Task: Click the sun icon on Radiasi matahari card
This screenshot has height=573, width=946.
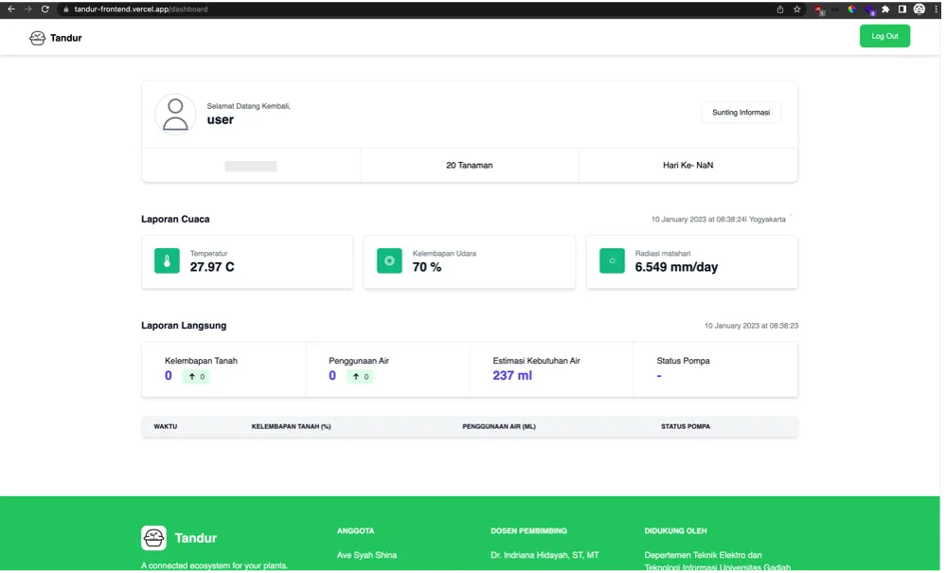Action: tap(612, 260)
